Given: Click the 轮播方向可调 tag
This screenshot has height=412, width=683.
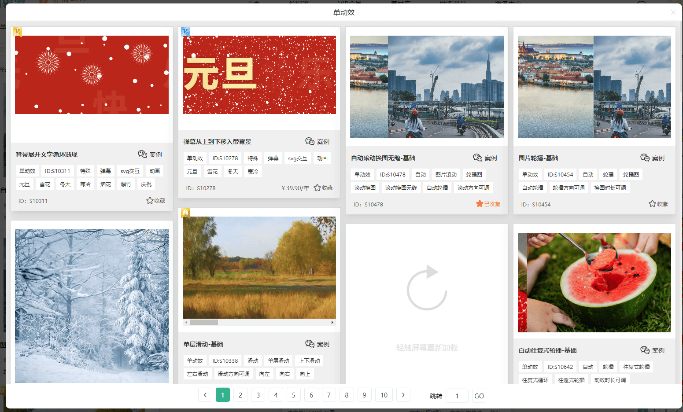Looking at the screenshot, I should click(x=569, y=188).
